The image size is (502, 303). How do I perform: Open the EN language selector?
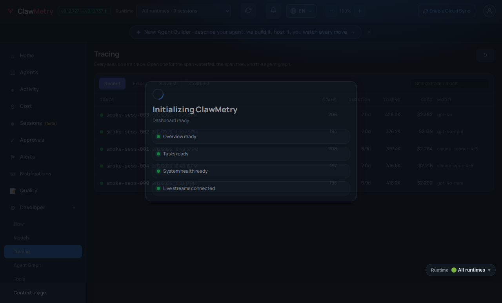pos(301,11)
